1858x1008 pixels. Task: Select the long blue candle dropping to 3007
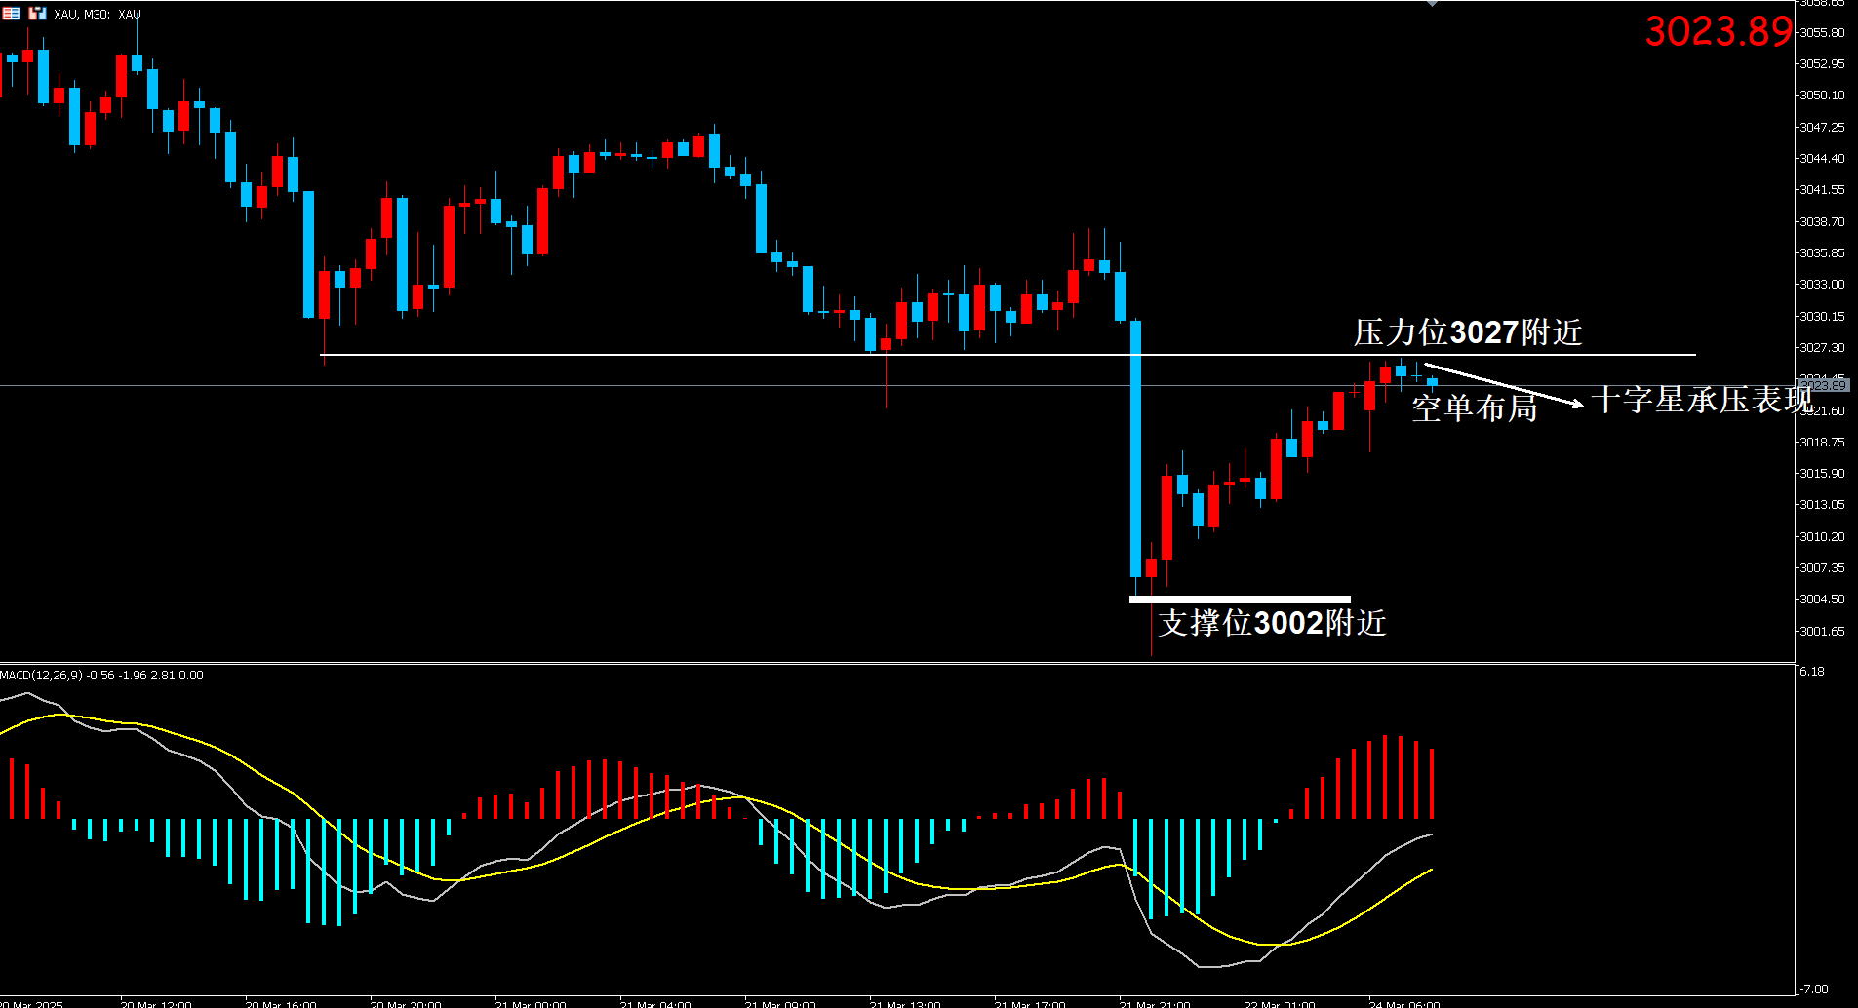(1135, 449)
